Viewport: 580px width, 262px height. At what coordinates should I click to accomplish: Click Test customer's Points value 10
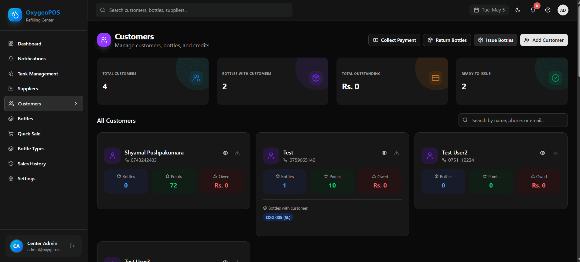333,185
